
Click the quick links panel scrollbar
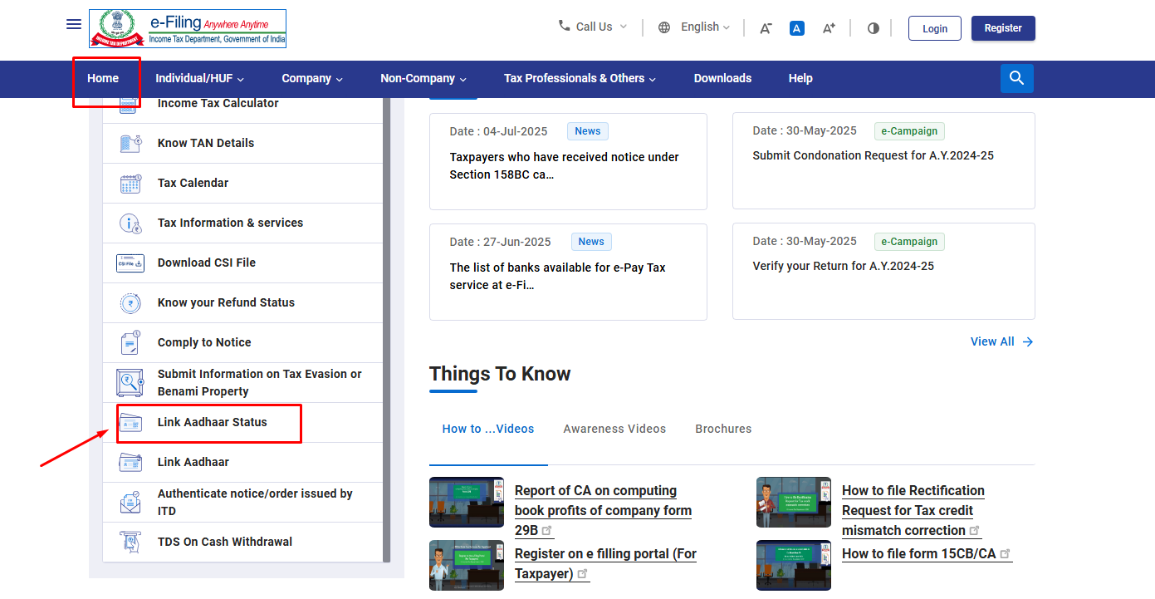click(x=386, y=332)
